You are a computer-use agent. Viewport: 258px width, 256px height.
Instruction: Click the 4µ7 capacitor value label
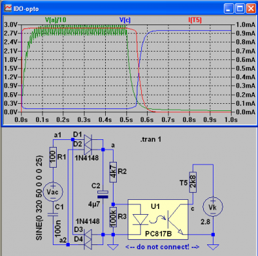click(94, 204)
